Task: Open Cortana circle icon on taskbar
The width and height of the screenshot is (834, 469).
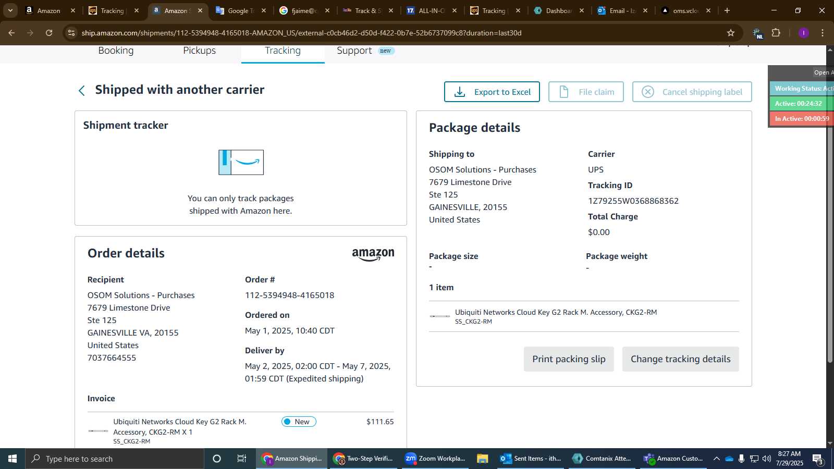Action: (x=217, y=459)
